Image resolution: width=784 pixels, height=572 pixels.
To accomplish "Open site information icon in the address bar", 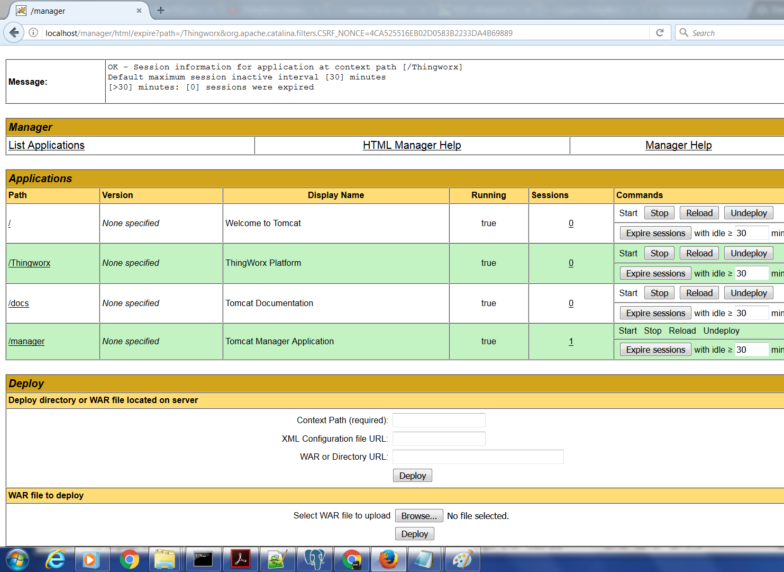I will (33, 33).
